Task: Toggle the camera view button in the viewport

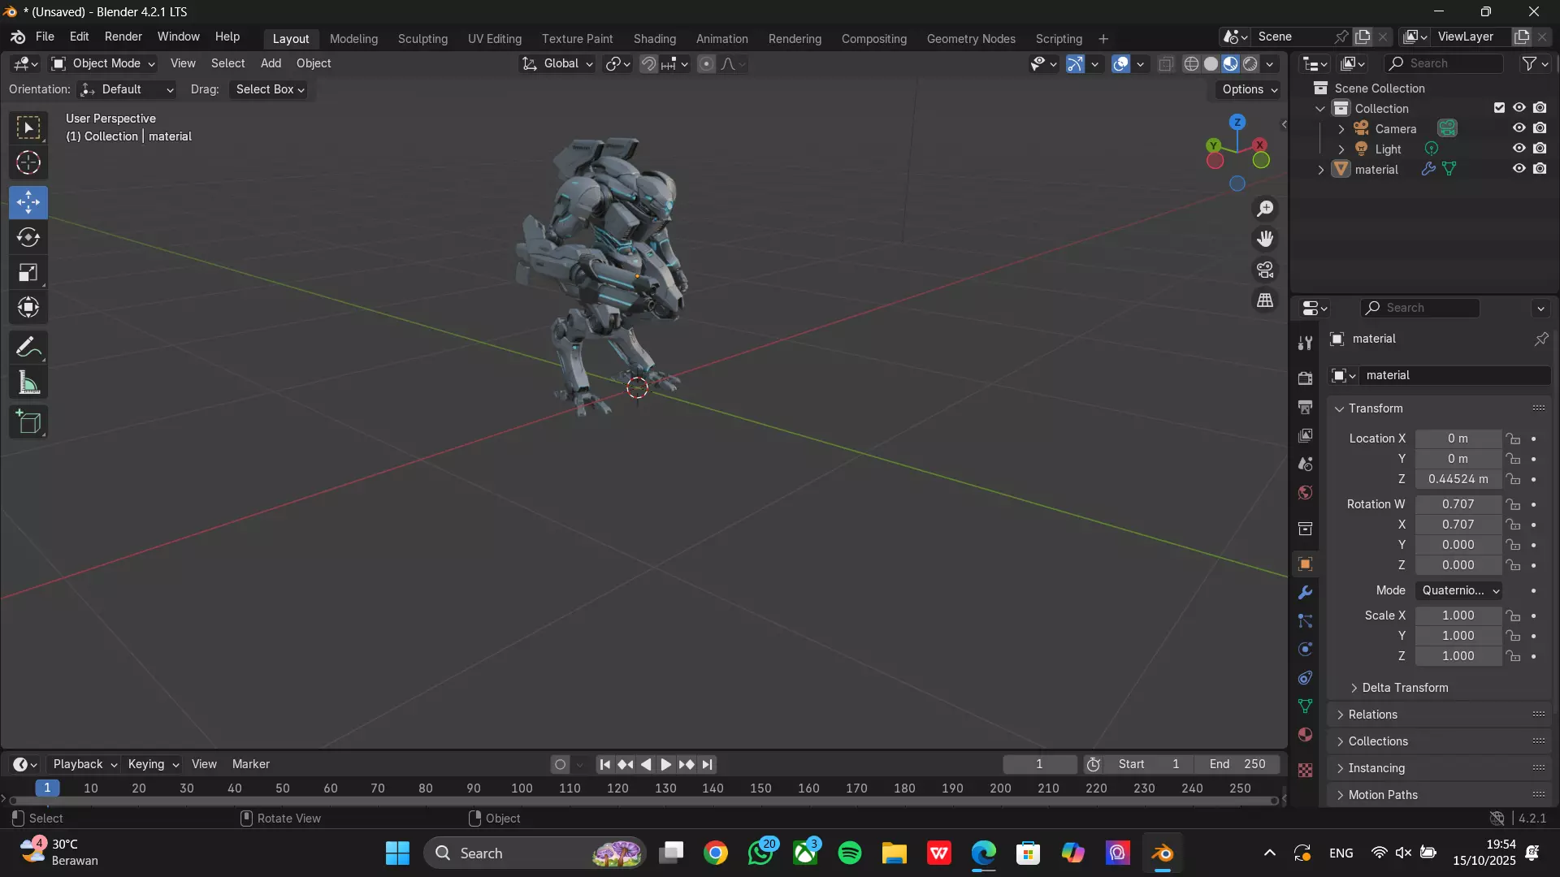Action: 1265,270
